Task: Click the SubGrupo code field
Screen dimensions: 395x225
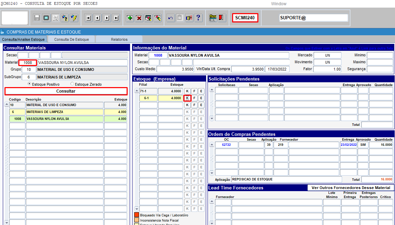Action: tap(29, 77)
